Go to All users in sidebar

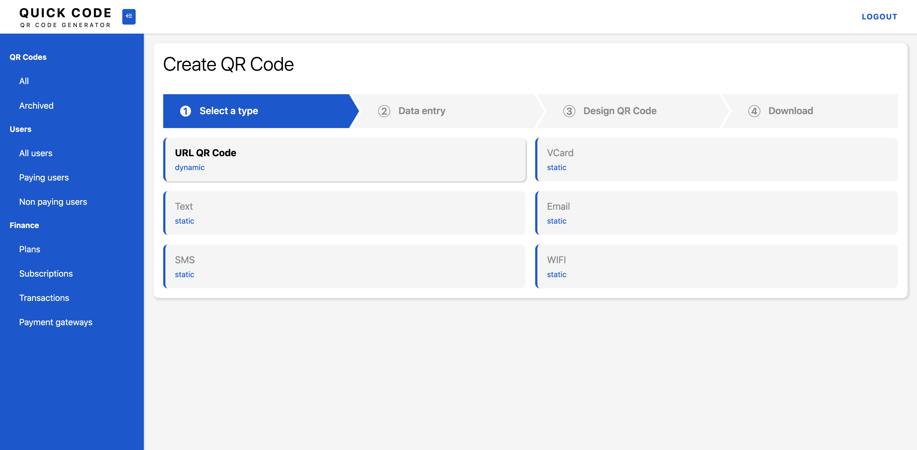pos(35,153)
